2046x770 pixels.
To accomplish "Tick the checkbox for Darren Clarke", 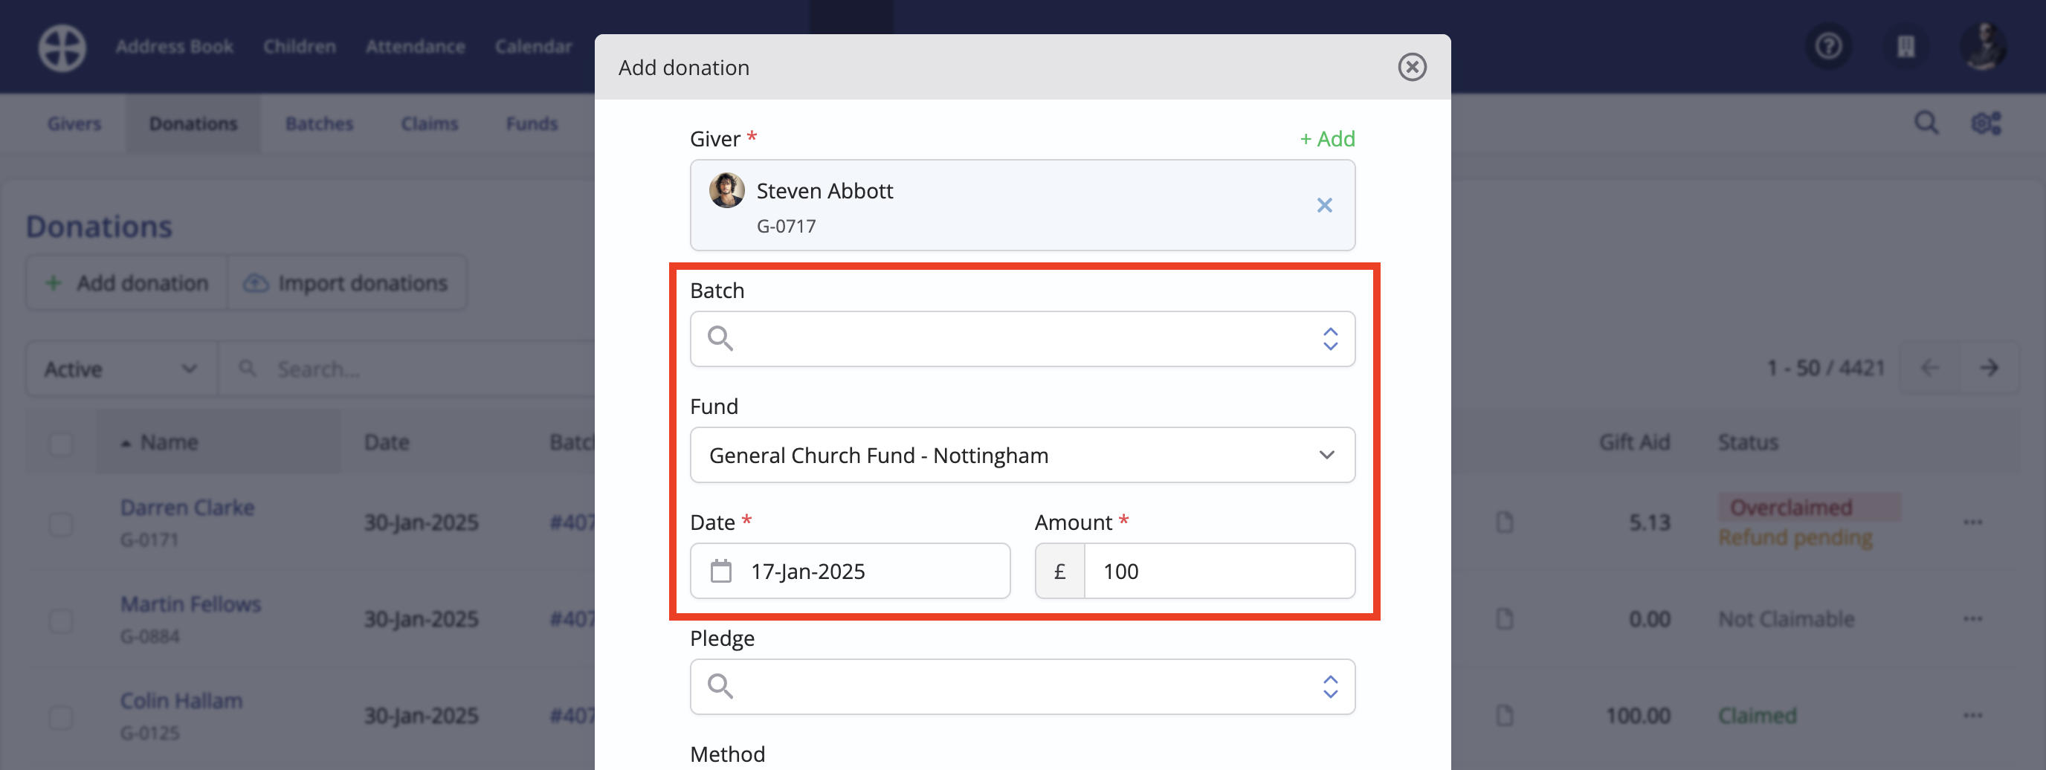I will 60,524.
